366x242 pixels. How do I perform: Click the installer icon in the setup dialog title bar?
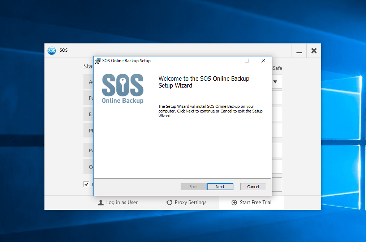coord(97,61)
